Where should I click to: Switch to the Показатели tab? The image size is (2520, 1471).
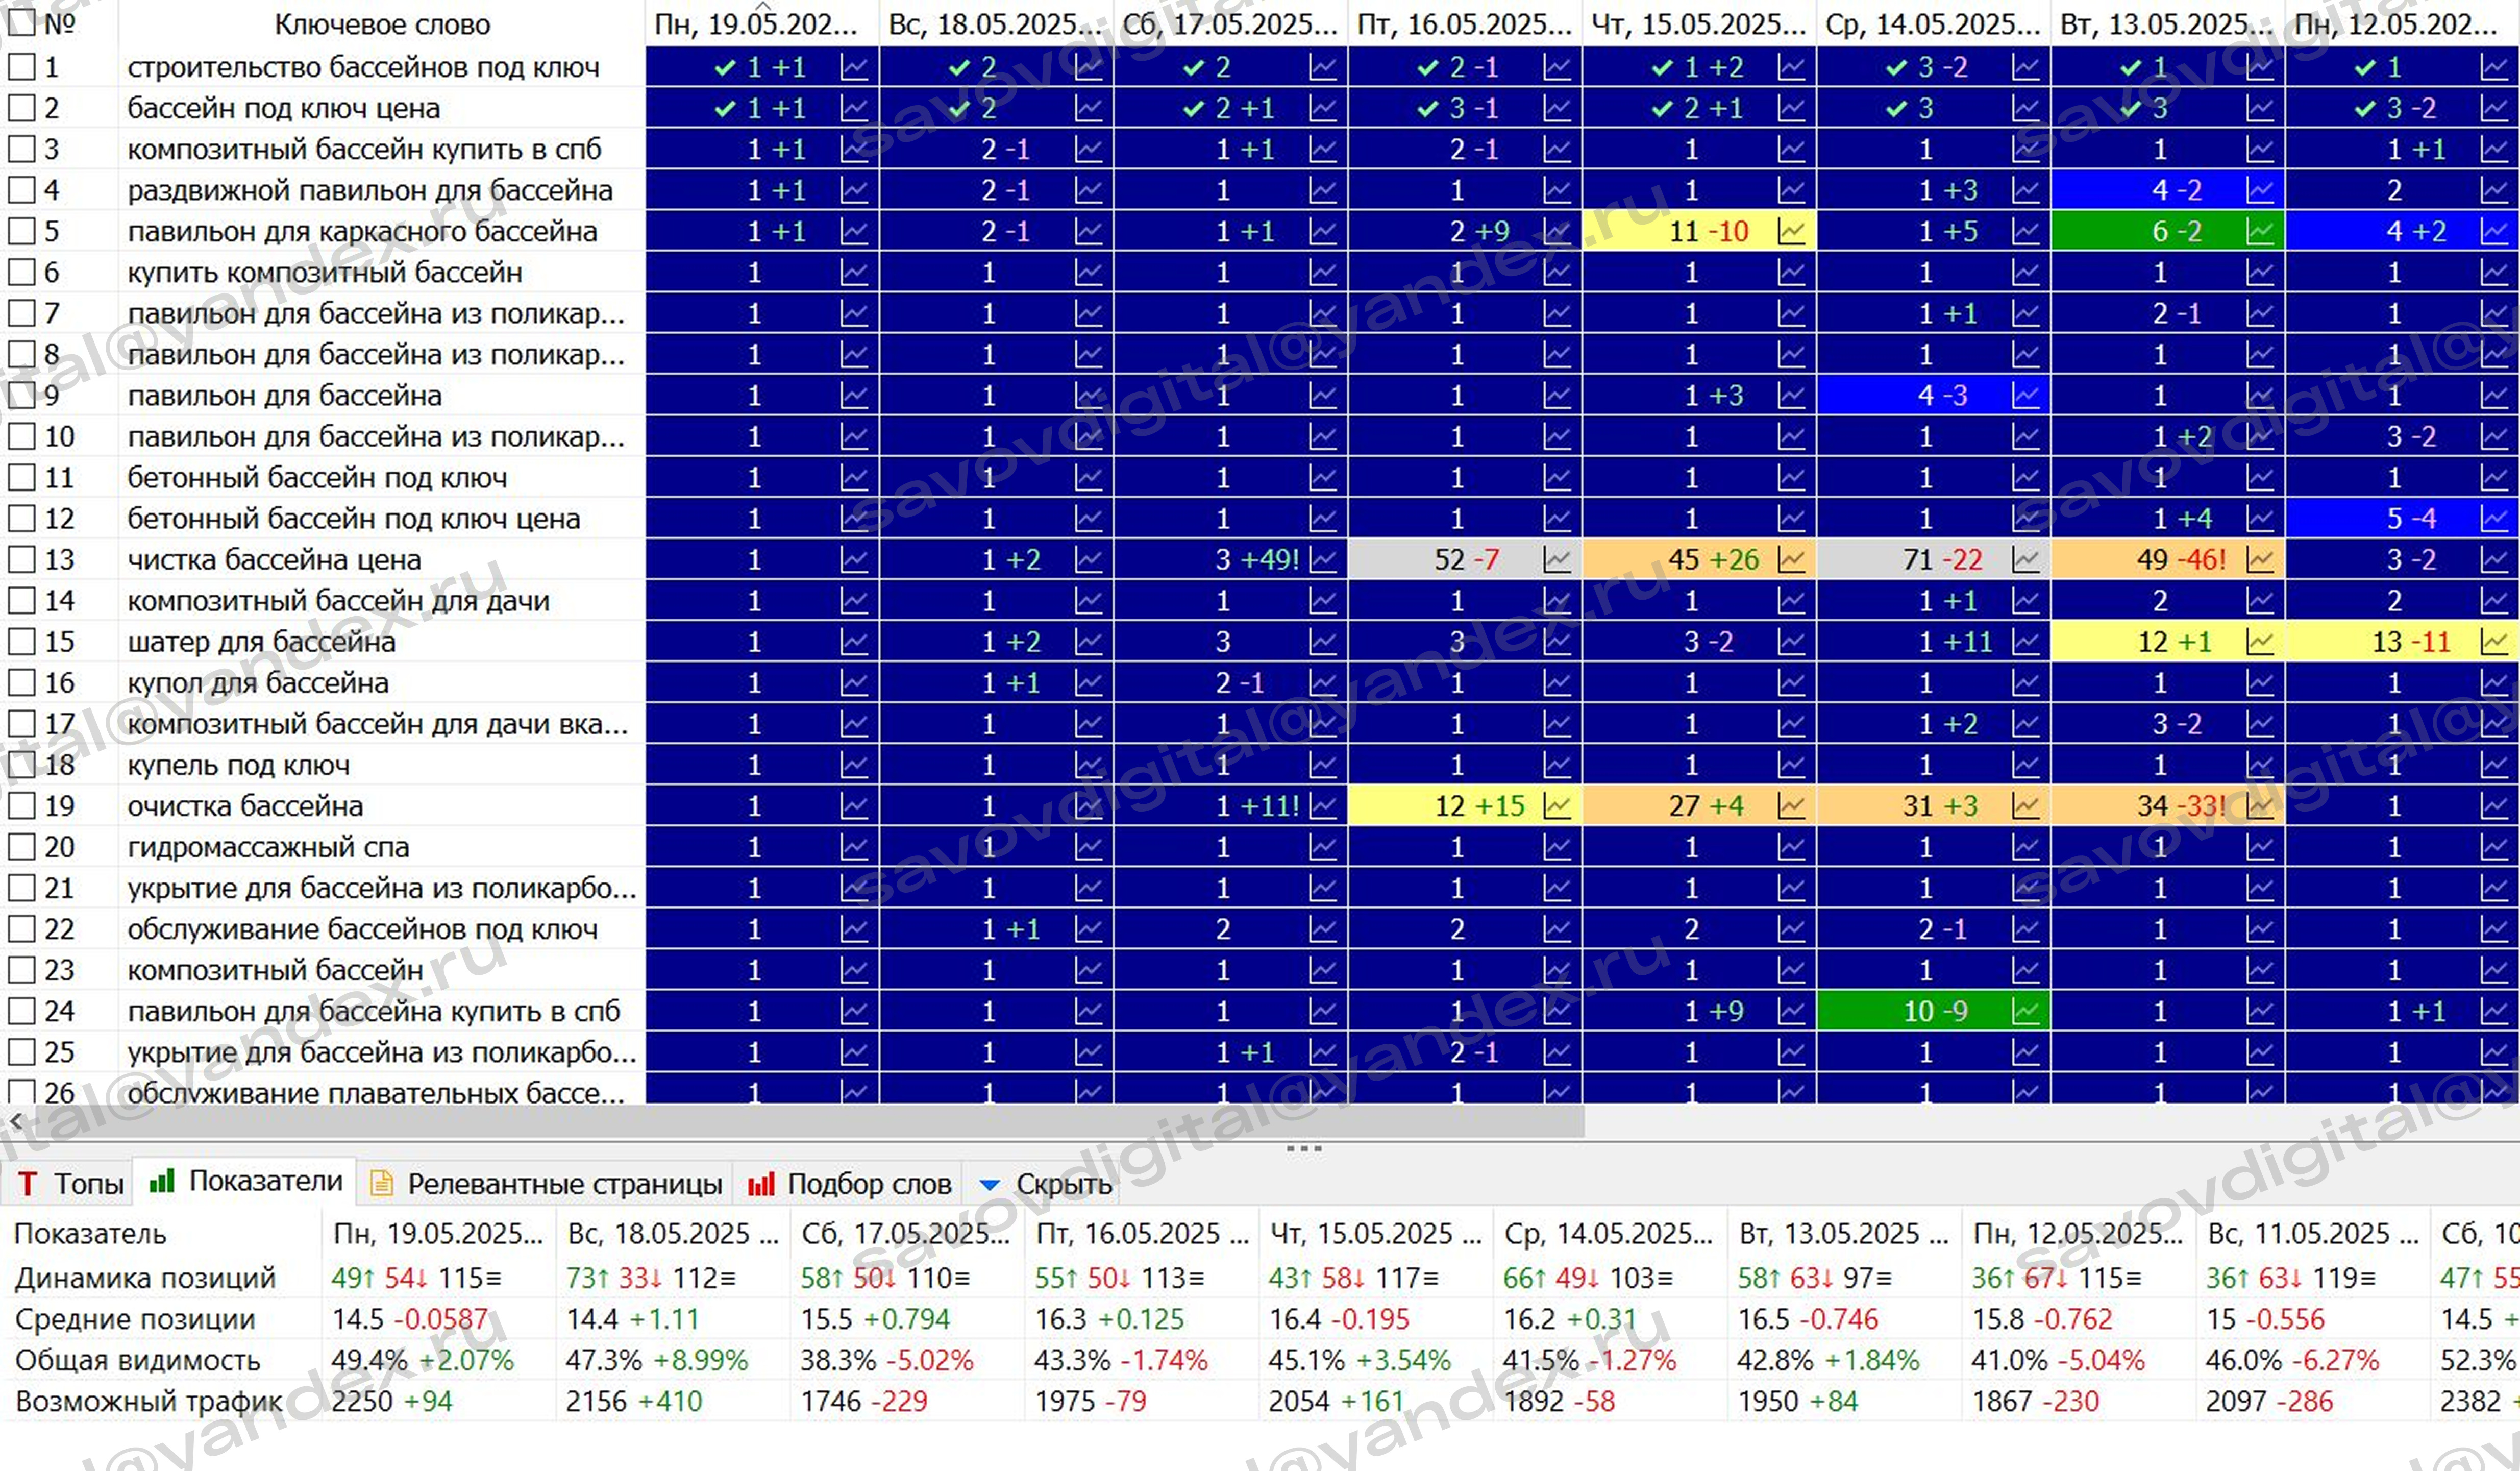[246, 1182]
